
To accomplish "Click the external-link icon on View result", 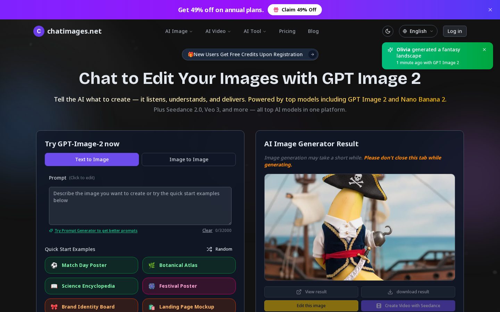I will click(299, 292).
